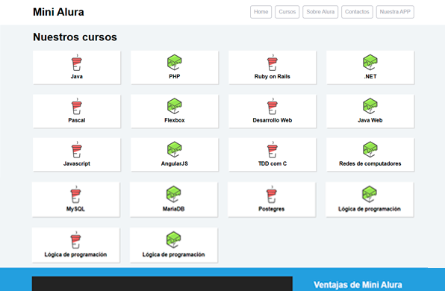Image resolution: width=445 pixels, height=291 pixels.
Task: Open the MariaDB course label
Action: 173,209
